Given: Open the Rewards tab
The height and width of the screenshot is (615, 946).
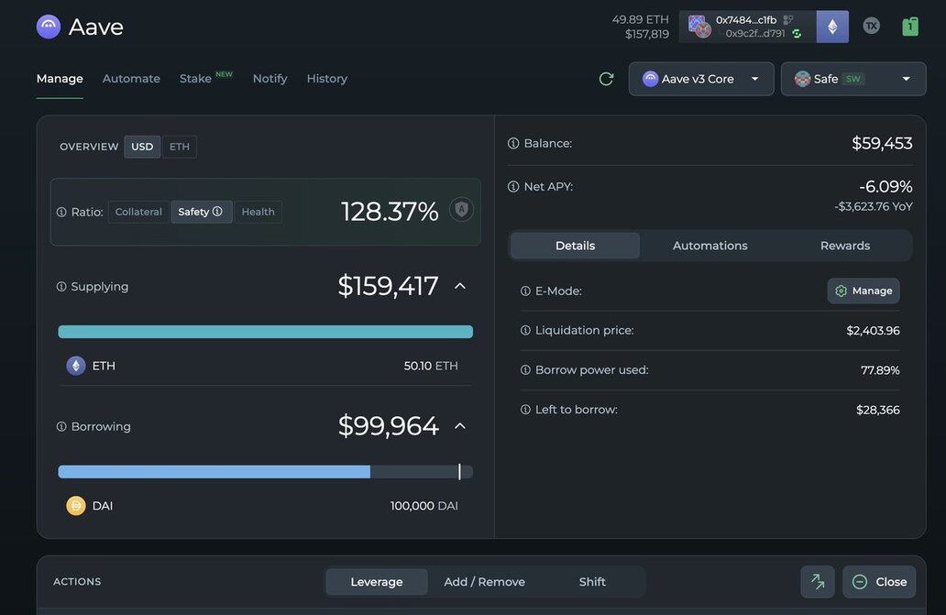Looking at the screenshot, I should (x=844, y=246).
